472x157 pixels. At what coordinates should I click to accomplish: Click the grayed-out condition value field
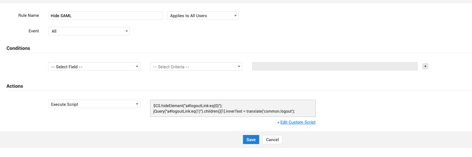tap(335, 66)
